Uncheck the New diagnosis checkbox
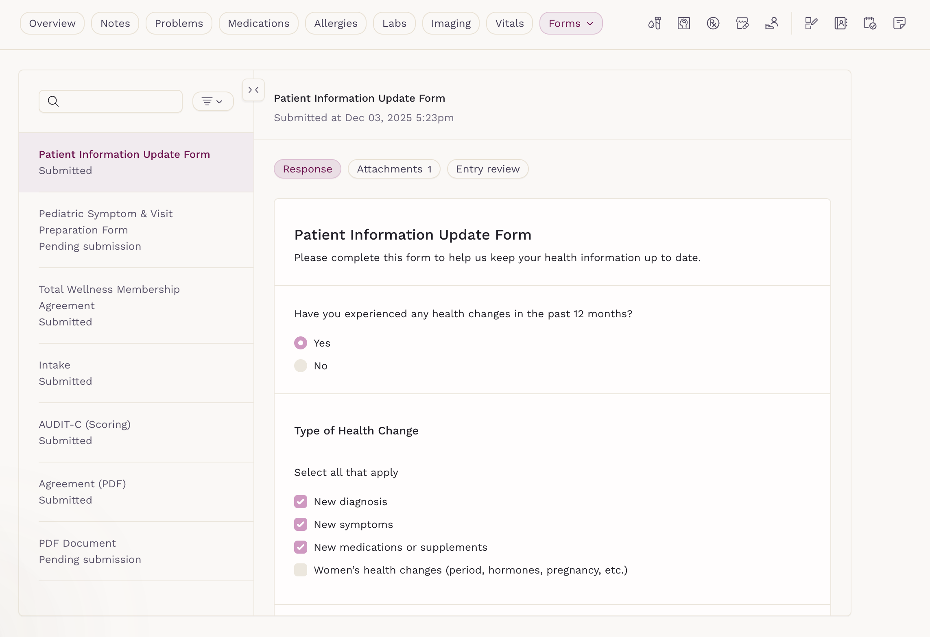930x637 pixels. 301,502
